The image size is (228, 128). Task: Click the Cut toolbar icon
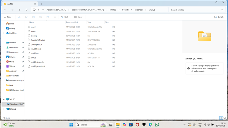coord(19,17)
